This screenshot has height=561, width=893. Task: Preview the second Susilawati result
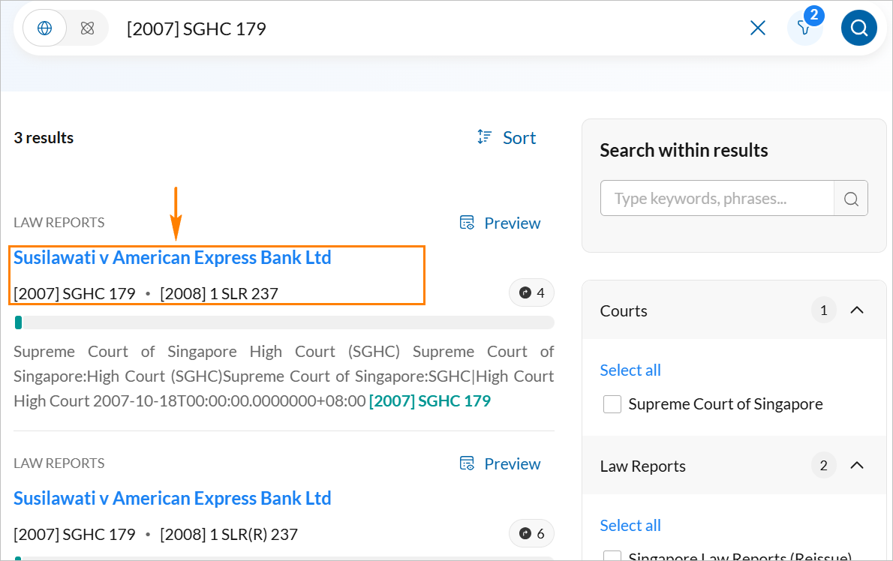pos(500,463)
